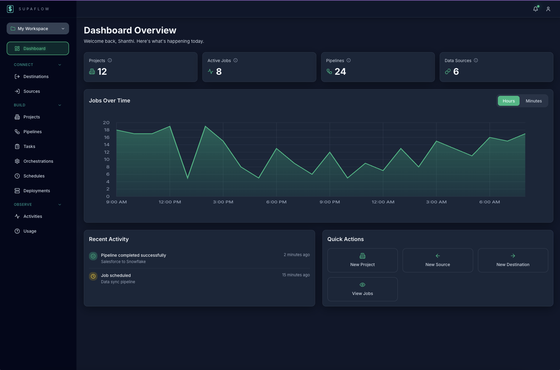Click '15 minutes ago' timestamp
Image resolution: width=560 pixels, height=370 pixels.
(296, 275)
